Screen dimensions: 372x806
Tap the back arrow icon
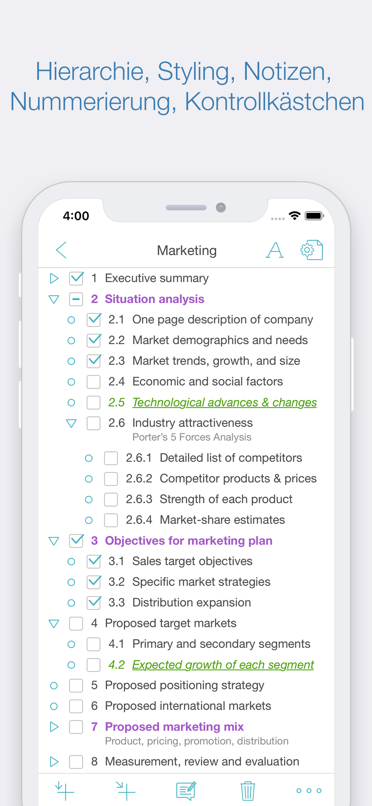click(61, 250)
